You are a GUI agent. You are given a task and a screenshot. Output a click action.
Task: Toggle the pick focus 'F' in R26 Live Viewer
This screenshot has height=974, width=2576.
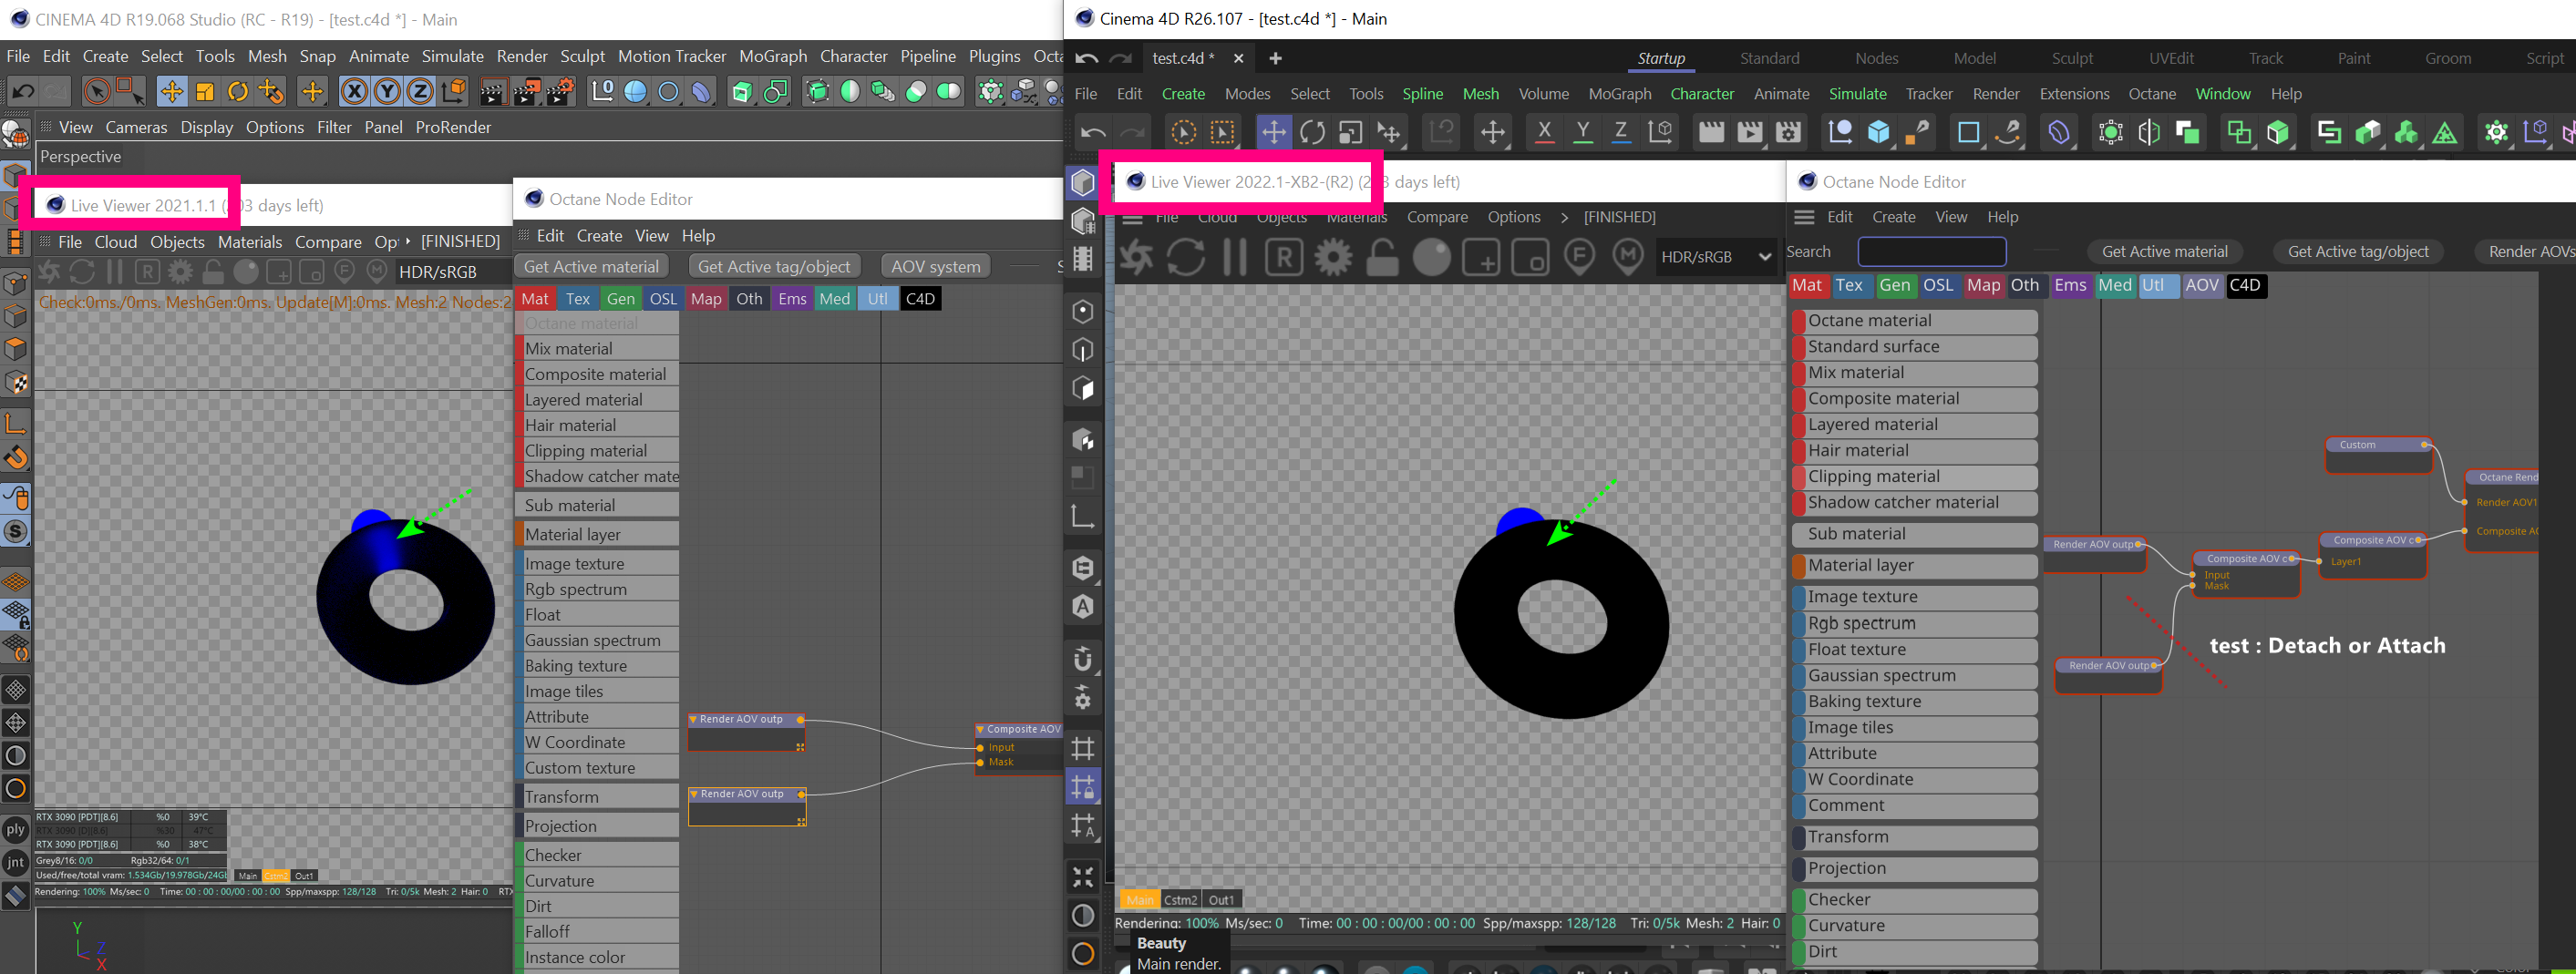pos(1579,257)
